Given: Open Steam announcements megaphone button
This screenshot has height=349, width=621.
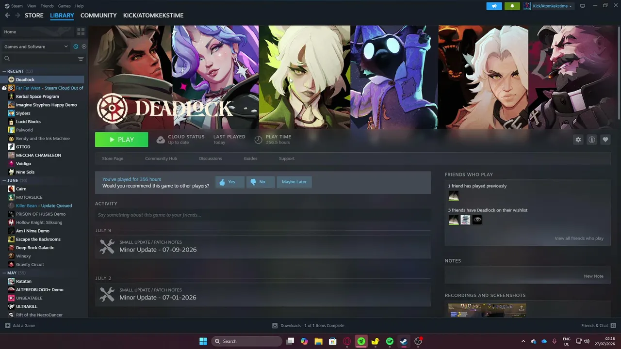Looking at the screenshot, I should point(494,6).
